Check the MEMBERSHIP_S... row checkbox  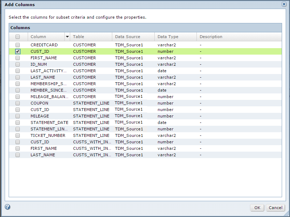[x=18, y=84]
